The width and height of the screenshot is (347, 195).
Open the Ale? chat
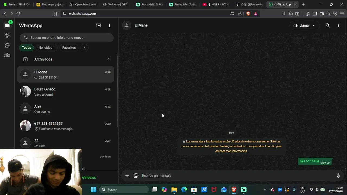click(x=66, y=109)
